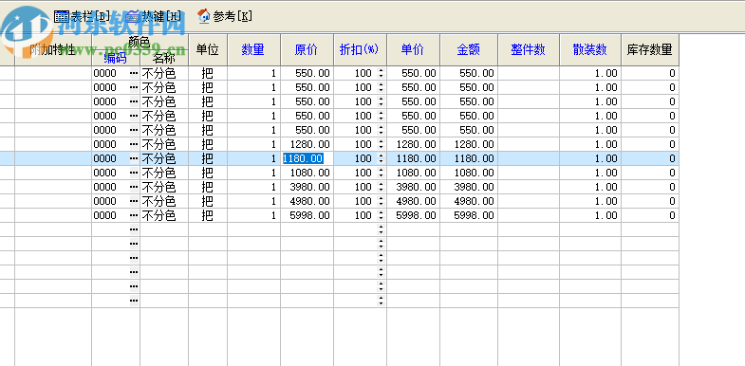Select the 原价 cell showing 5998.00
Image resolution: width=745 pixels, height=366 pixels.
307,215
